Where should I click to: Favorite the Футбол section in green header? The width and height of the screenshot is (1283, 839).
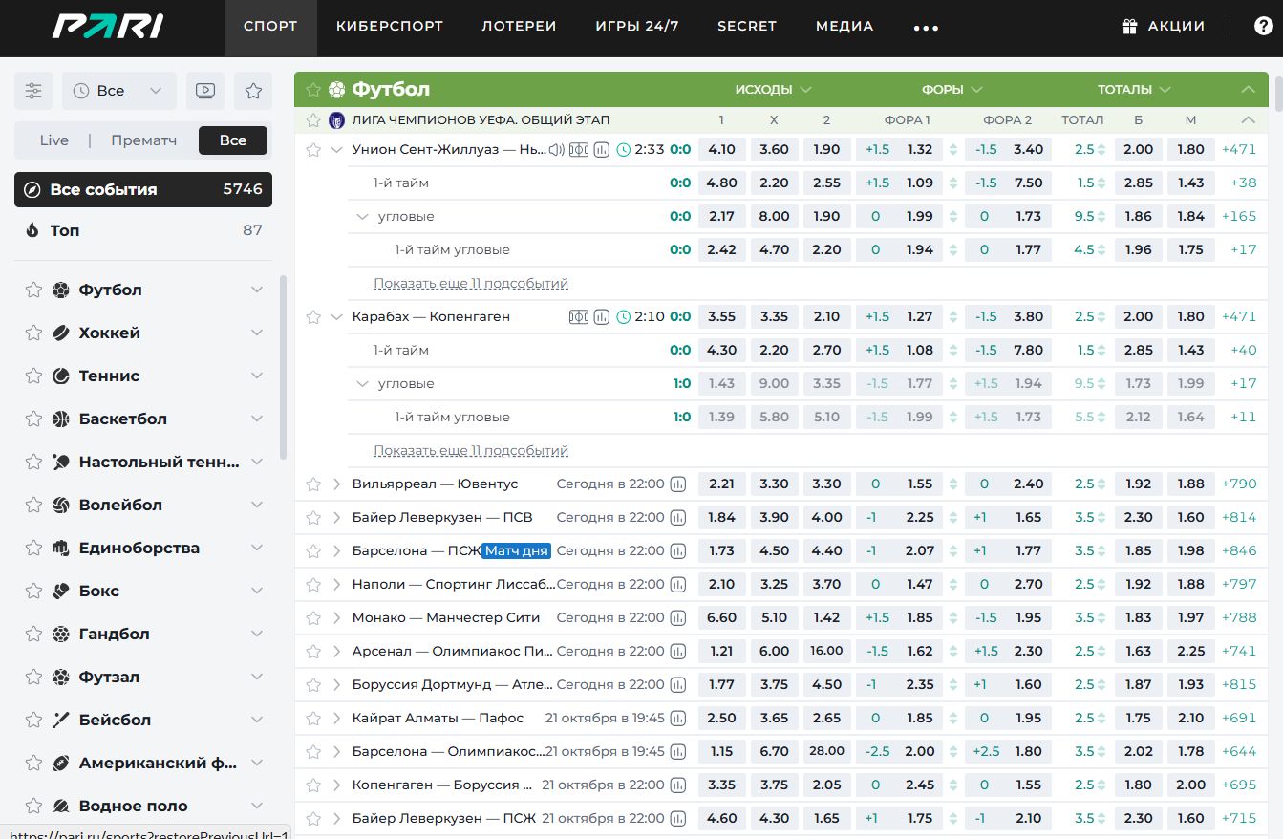[313, 90]
